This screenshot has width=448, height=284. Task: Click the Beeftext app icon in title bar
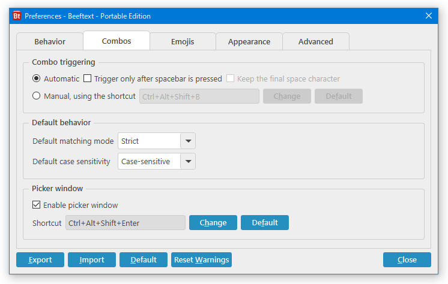tap(17, 16)
